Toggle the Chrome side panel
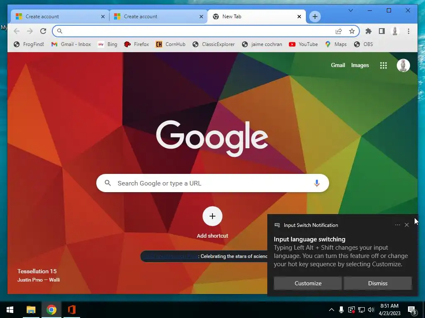Viewport: 425px width, 318px height. pyautogui.click(x=382, y=31)
